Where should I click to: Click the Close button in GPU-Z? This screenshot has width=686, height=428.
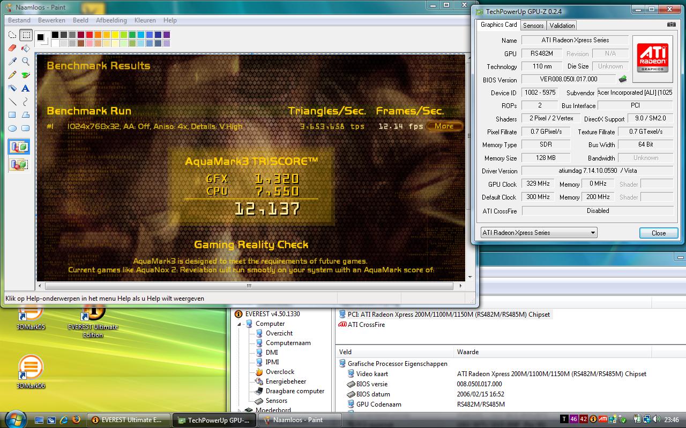click(659, 233)
